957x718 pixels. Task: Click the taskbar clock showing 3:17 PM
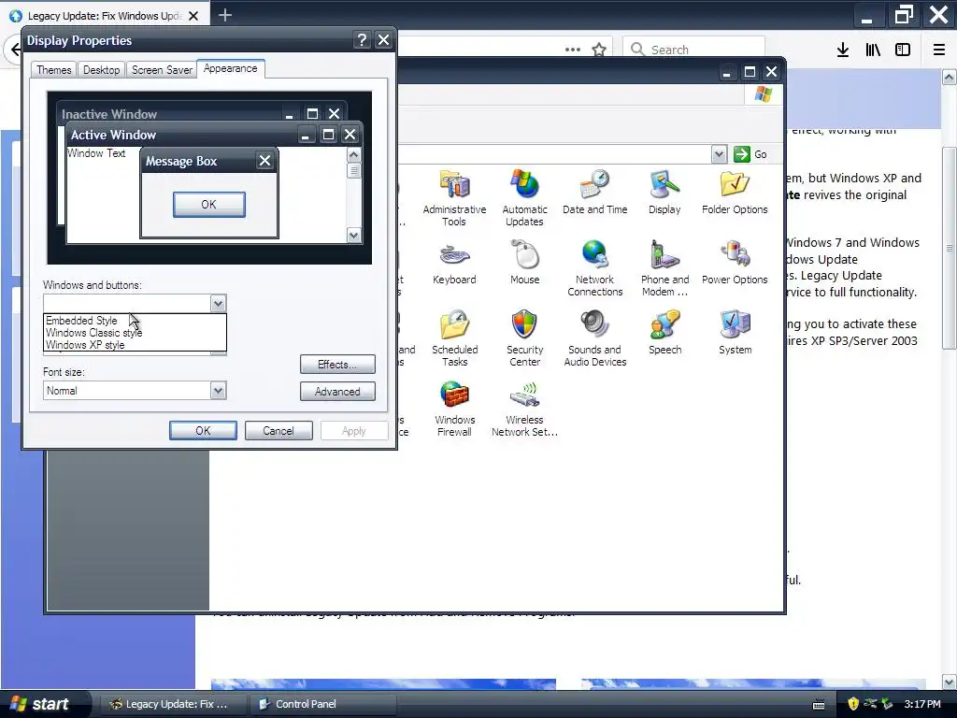[922, 704]
